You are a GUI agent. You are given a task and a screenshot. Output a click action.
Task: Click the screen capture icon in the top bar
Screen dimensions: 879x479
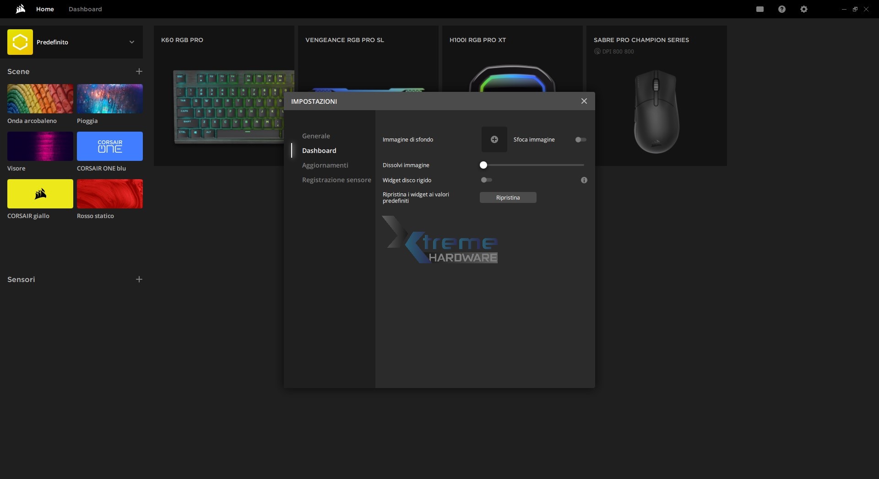tap(760, 9)
